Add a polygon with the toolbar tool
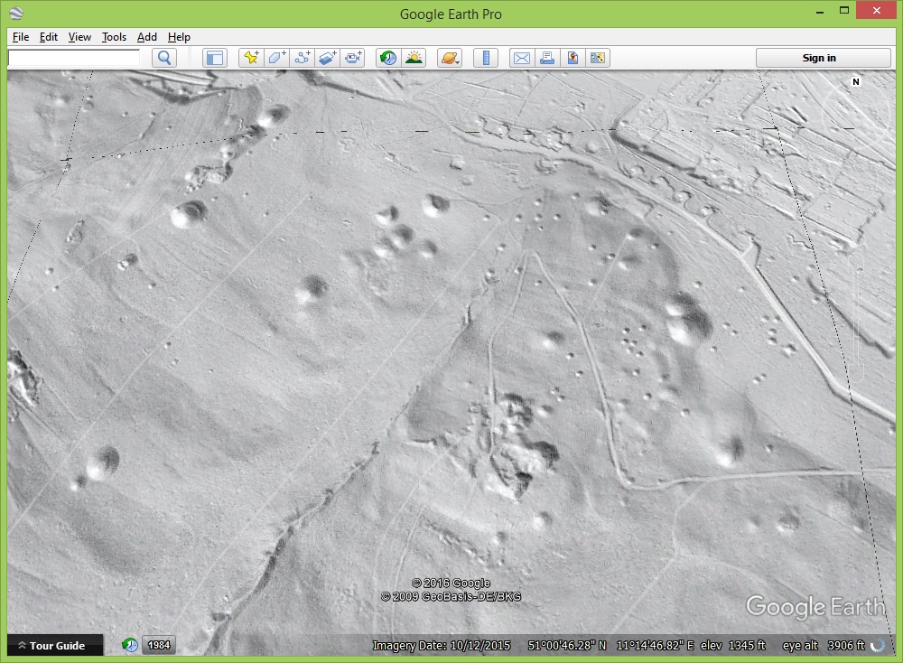 [276, 58]
